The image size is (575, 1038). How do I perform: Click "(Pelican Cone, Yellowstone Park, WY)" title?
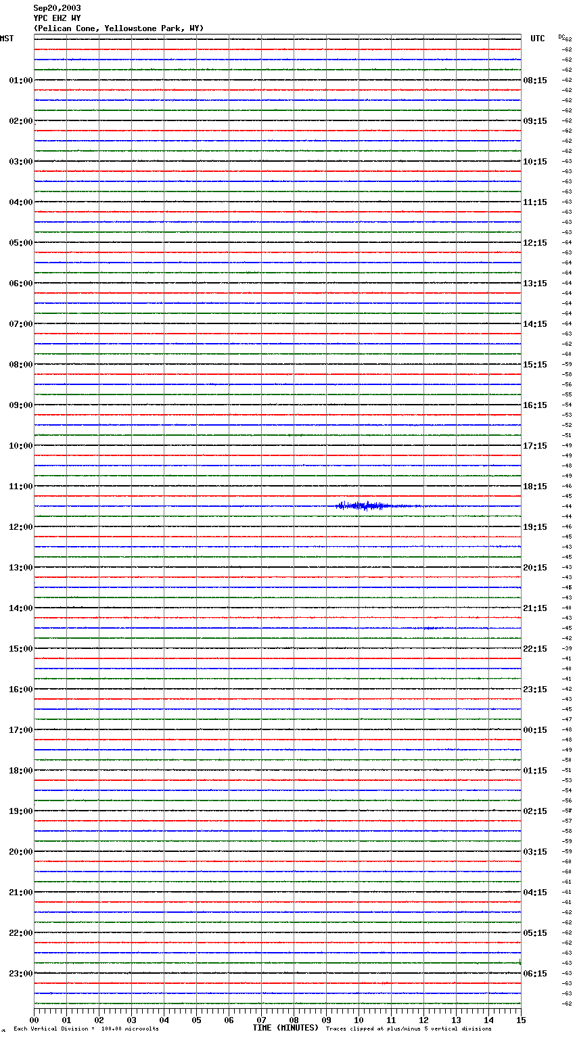tap(118, 28)
